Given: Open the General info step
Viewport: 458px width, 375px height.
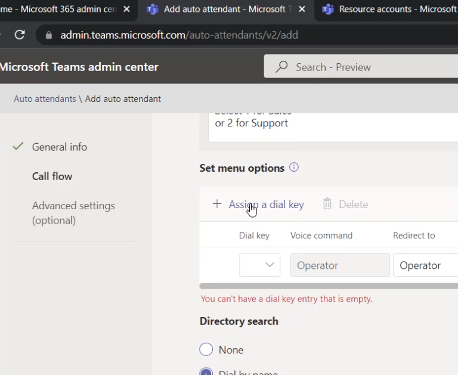Looking at the screenshot, I should click(59, 147).
